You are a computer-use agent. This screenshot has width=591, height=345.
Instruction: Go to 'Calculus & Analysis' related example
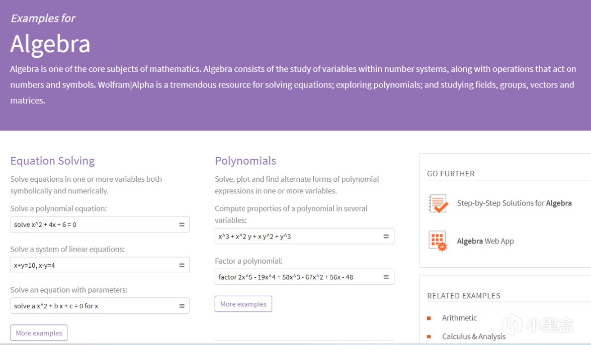pos(473,336)
